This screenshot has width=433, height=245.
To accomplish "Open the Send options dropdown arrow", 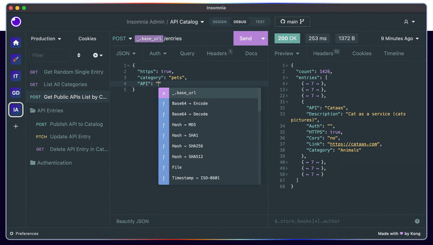I will pos(263,39).
